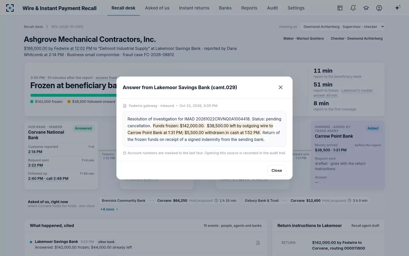The width and height of the screenshot is (409, 256).
Task: Click Maker · Marisol Quintero label
Action: pyautogui.click(x=304, y=38)
